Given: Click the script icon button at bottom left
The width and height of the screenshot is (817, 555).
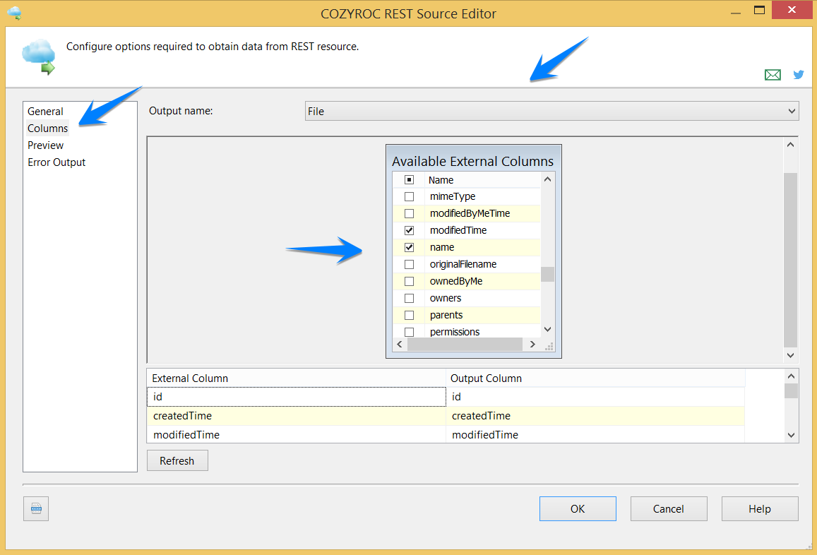Looking at the screenshot, I should [36, 508].
